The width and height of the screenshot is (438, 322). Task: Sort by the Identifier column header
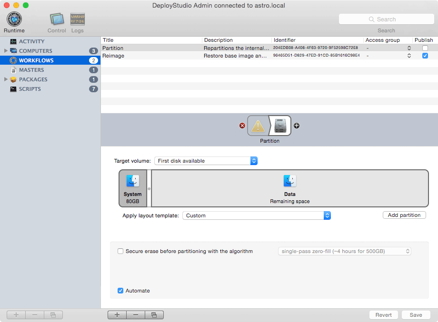click(x=318, y=40)
